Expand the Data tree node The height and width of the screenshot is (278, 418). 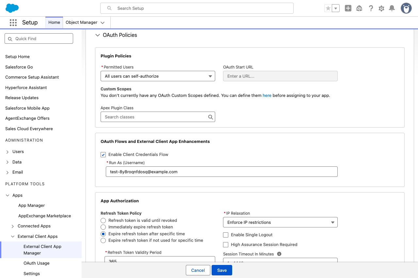[8, 162]
